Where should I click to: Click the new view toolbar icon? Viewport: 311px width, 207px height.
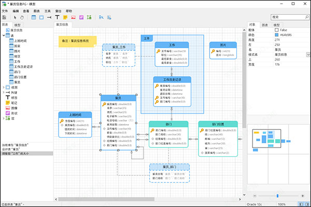pos(41,18)
